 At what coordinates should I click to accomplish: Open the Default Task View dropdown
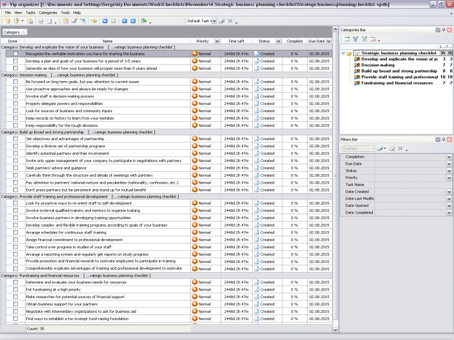point(213,21)
